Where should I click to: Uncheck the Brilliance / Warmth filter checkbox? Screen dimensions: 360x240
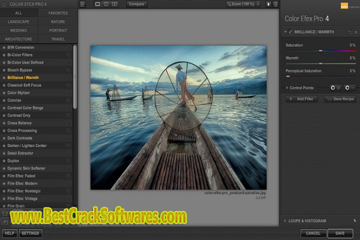tap(290, 31)
